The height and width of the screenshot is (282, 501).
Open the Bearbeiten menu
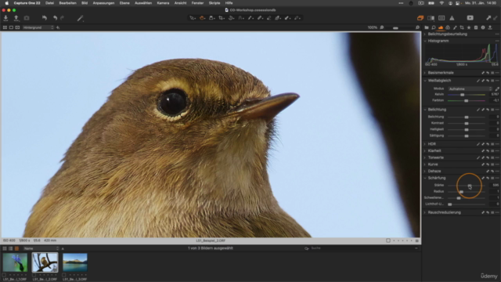(68, 3)
